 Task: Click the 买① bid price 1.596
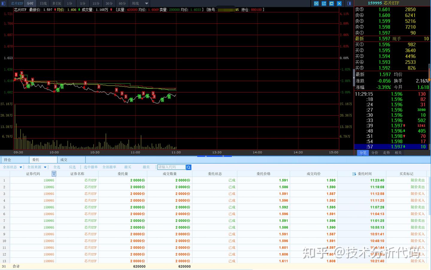coord(384,45)
